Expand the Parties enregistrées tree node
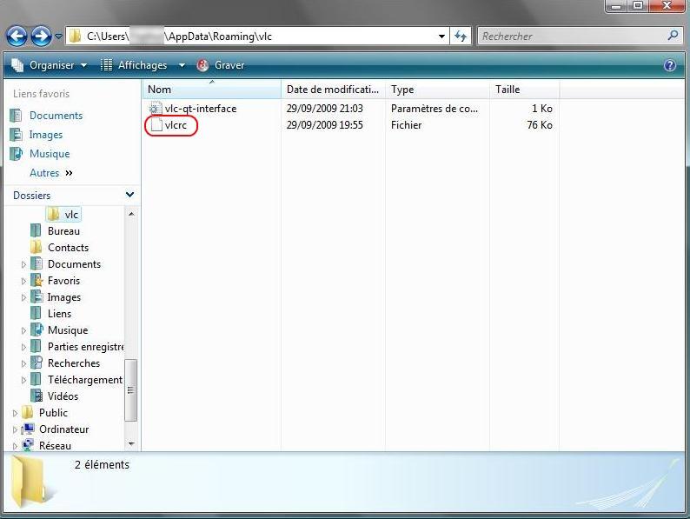Image resolution: width=690 pixels, height=519 pixels. [x=23, y=348]
